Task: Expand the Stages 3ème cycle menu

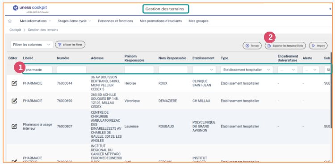Action: tap(74, 21)
